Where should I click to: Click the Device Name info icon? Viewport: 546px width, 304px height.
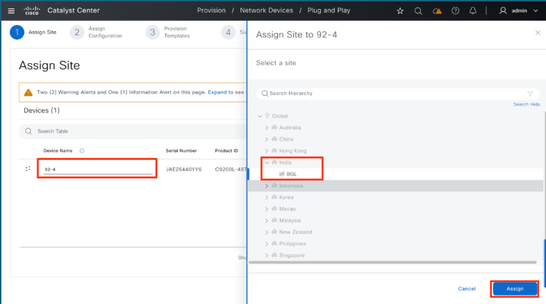(x=82, y=151)
